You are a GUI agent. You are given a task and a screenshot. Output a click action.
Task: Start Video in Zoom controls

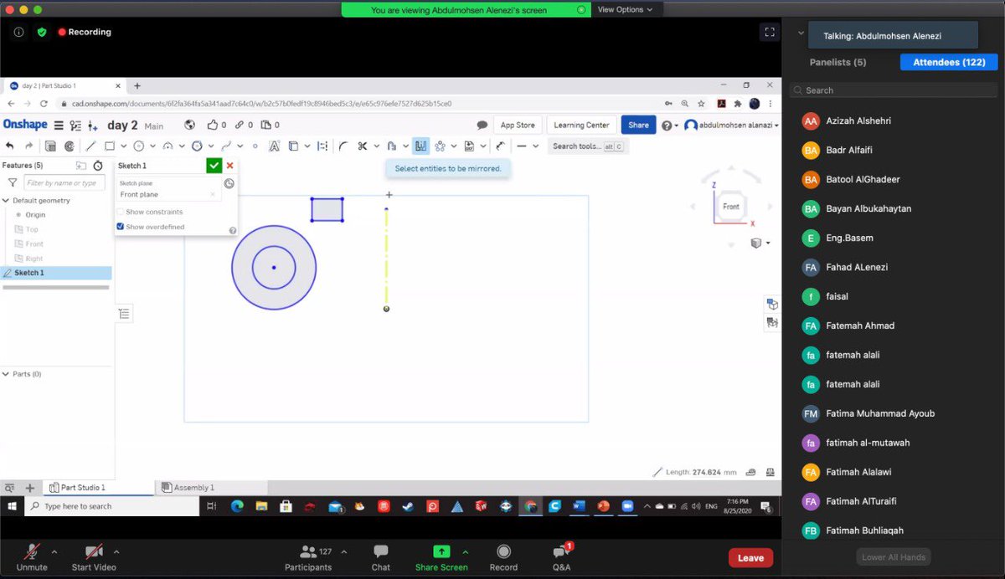[93, 557]
